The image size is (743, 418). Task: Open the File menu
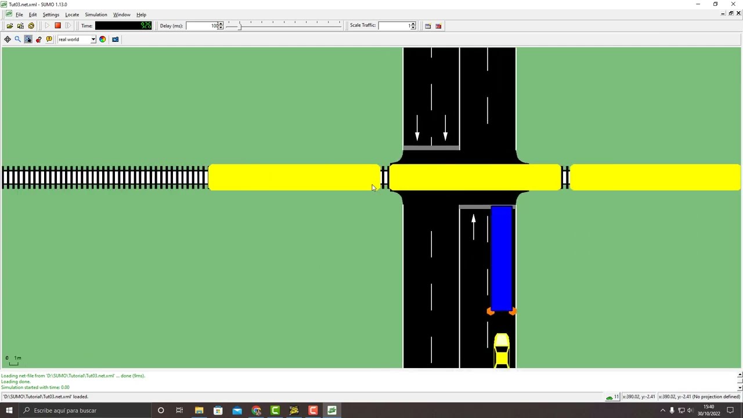click(19, 15)
